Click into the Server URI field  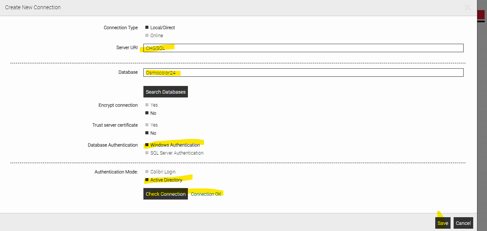(x=303, y=48)
